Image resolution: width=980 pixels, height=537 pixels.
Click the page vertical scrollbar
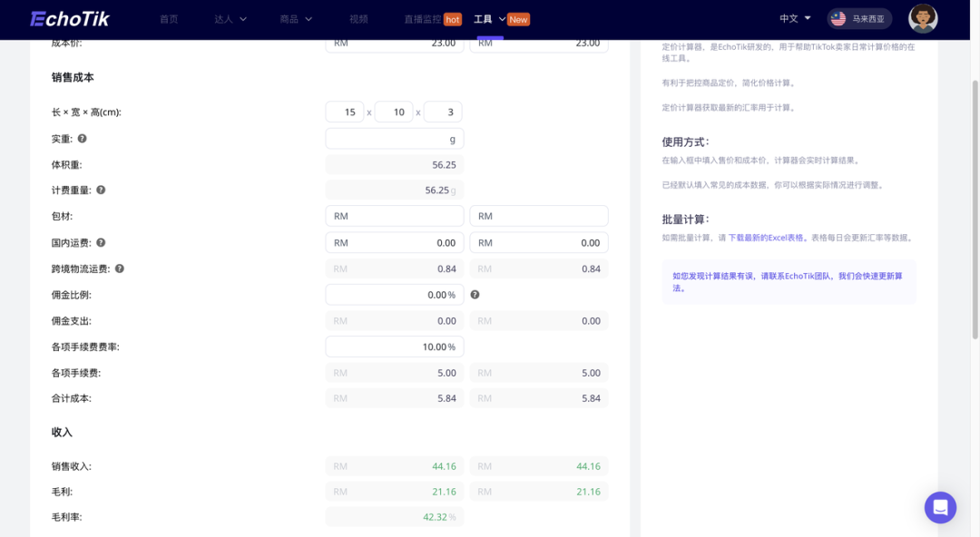(975, 210)
